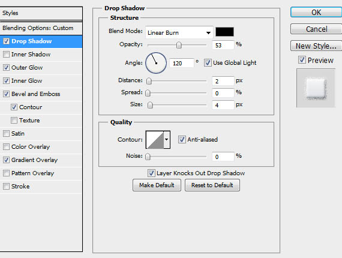Screen dimensions: 342x258
Task: Click the Spread value field
Action: tap(223, 93)
